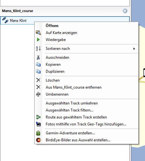Click the magnifier map icon beside Auf Karte anzeigen
The image size is (145, 161).
[x=38, y=33]
